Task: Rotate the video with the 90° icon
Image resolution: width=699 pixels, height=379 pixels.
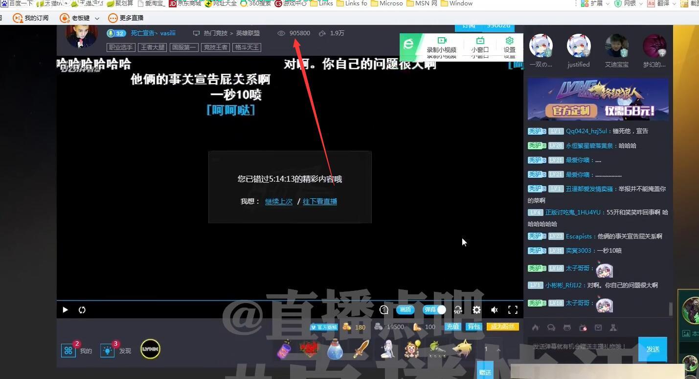Action: 458,310
